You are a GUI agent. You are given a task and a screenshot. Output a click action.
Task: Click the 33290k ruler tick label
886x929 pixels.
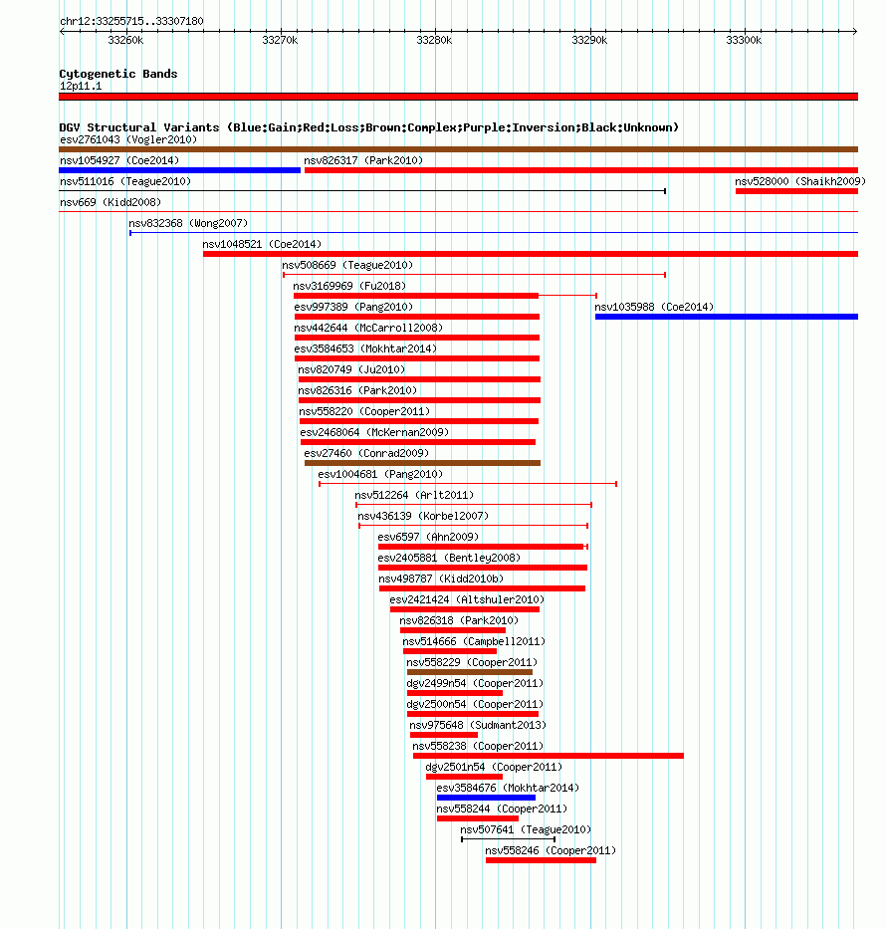589,40
